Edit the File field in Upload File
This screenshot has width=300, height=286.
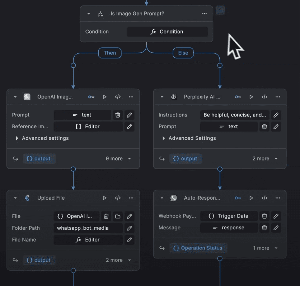(129, 216)
